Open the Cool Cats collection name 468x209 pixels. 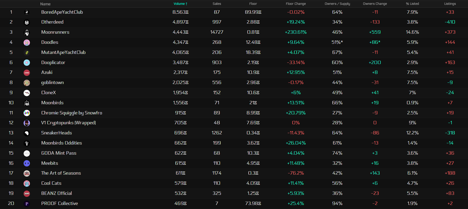click(51, 183)
